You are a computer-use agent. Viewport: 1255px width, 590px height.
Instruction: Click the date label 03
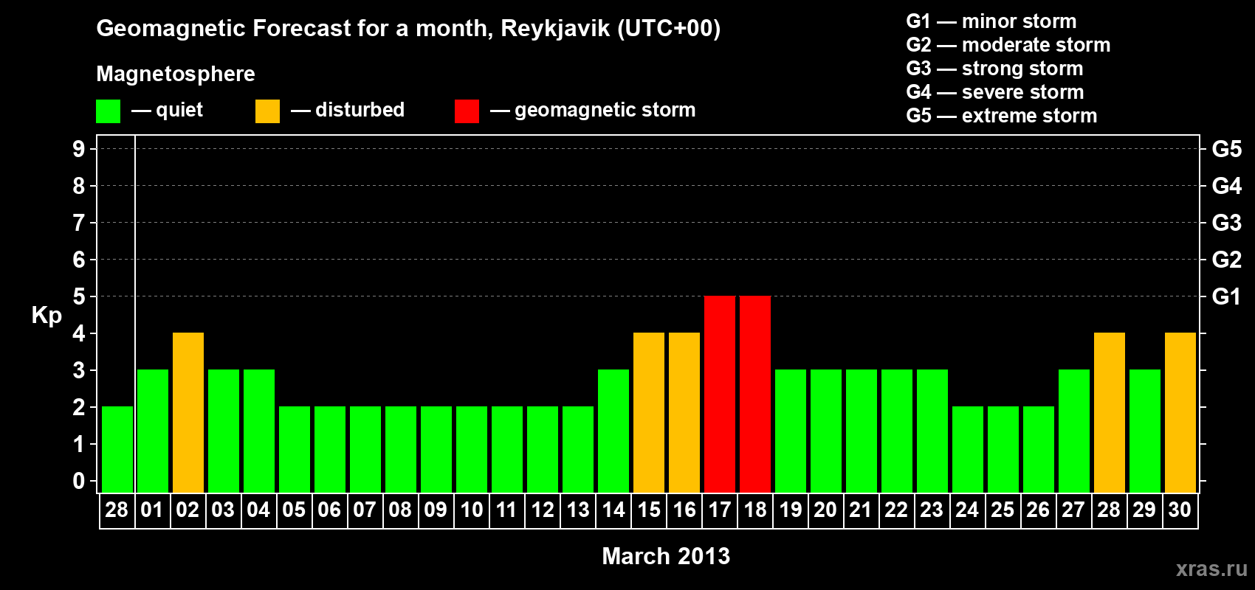pyautogui.click(x=223, y=510)
